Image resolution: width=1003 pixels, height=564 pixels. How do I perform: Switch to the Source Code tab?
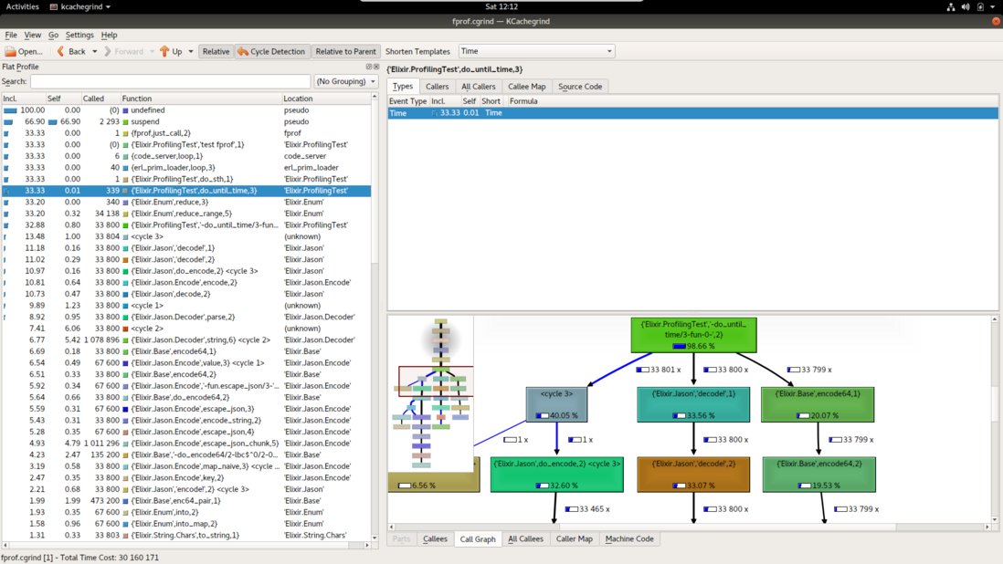point(579,86)
